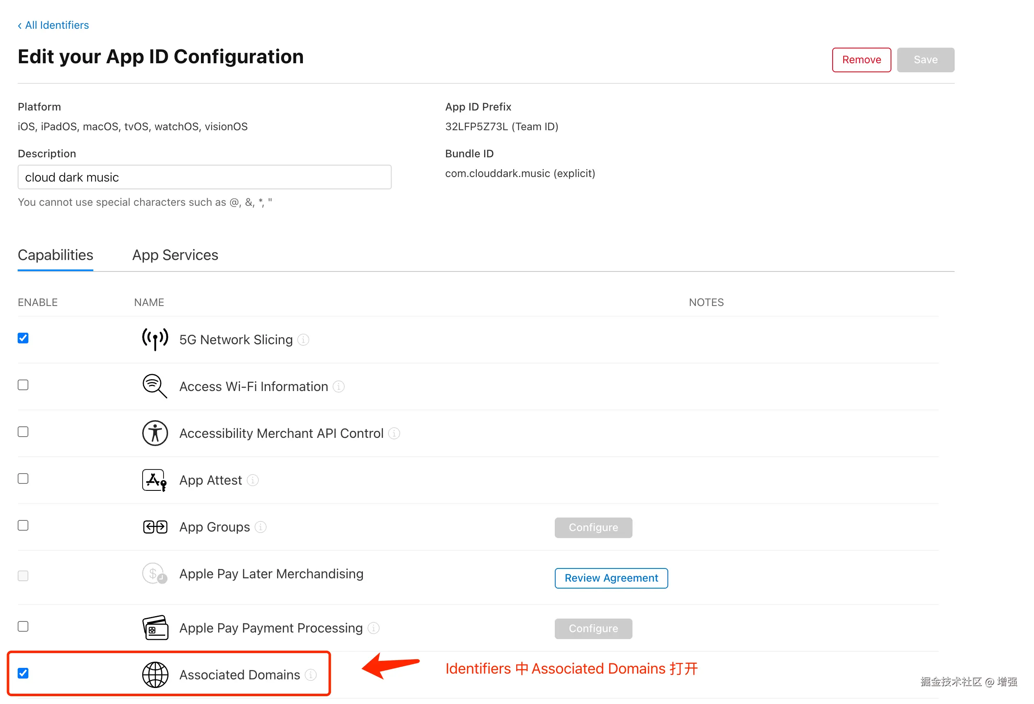This screenshot has width=1034, height=704.
Task: Click the Apple Pay Payment Processing card icon
Action: 155,628
